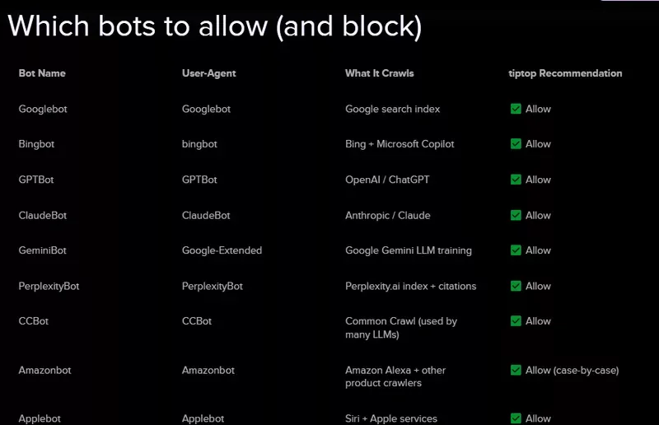Screen dimensions: 659x425
Task: Click "Allow (case-by-case)" recommendation text
Action: [572, 370]
